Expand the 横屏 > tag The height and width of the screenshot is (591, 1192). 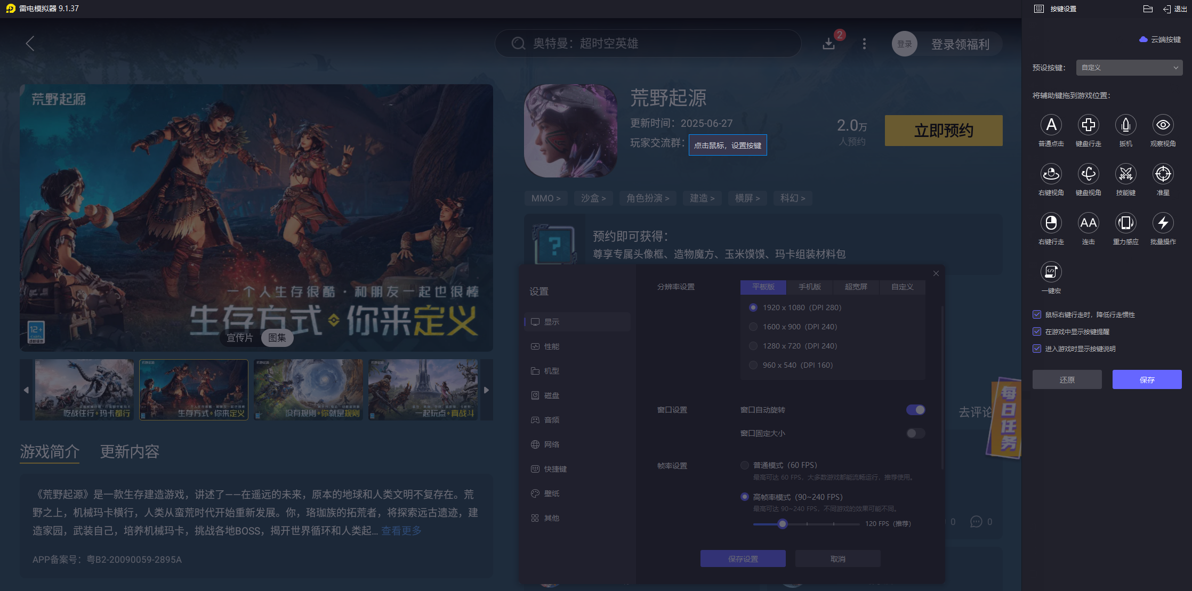[x=747, y=198]
